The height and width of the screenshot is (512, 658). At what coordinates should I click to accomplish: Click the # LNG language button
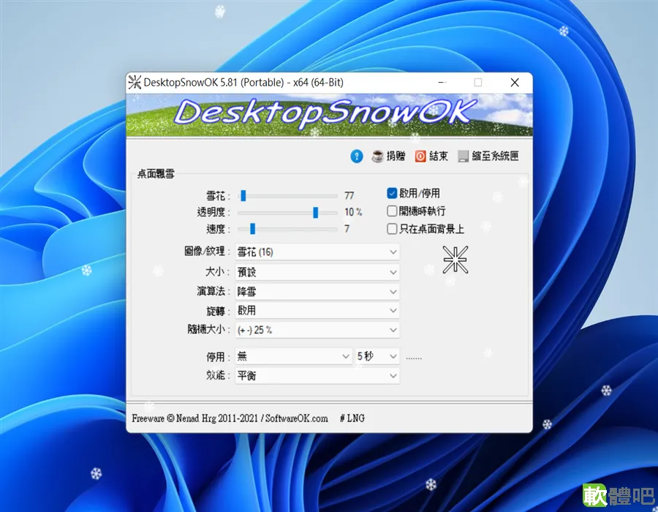point(352,418)
